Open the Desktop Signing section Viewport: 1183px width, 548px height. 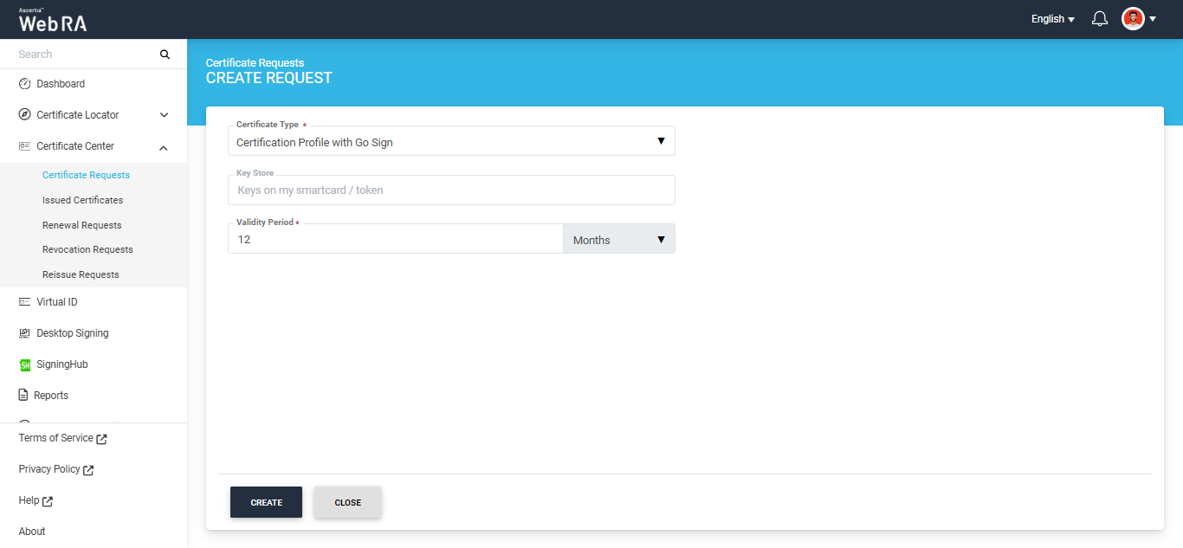point(72,333)
